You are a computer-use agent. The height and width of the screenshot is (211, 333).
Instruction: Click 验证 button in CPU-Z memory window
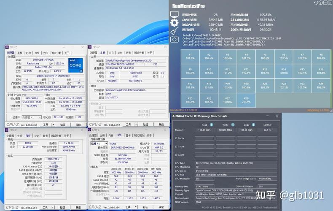click(62, 207)
